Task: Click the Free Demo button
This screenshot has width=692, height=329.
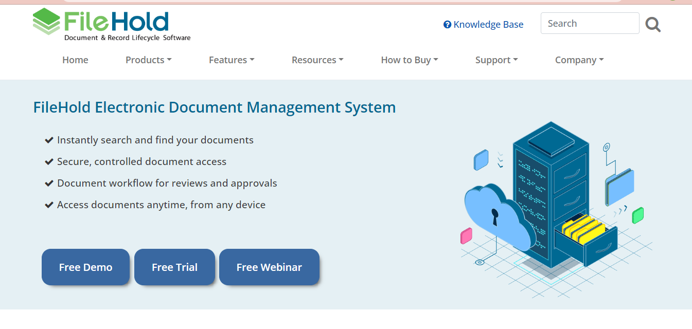Action: 85,267
